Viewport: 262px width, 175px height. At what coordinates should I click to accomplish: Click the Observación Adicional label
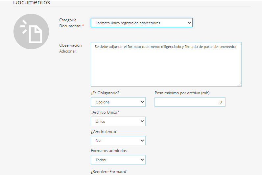click(70, 48)
